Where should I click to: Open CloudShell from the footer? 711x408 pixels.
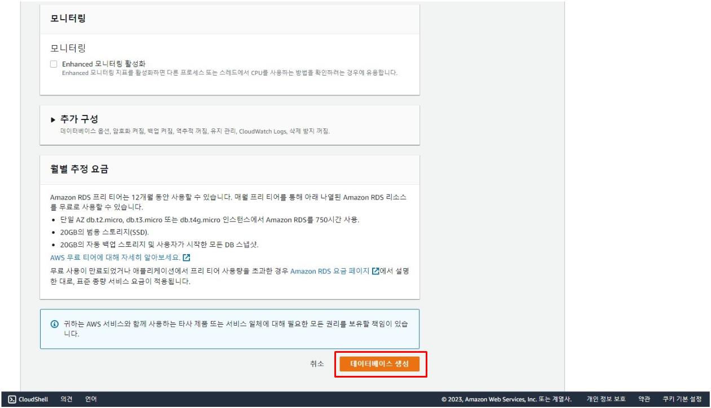[28, 400]
